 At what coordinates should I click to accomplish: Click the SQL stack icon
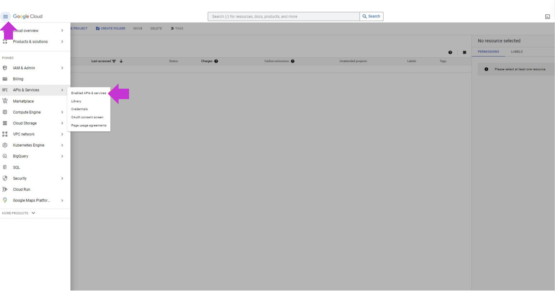pos(5,167)
